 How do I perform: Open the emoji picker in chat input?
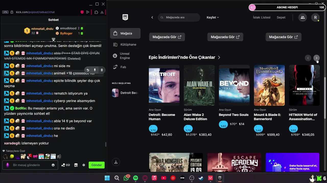tap(53, 165)
